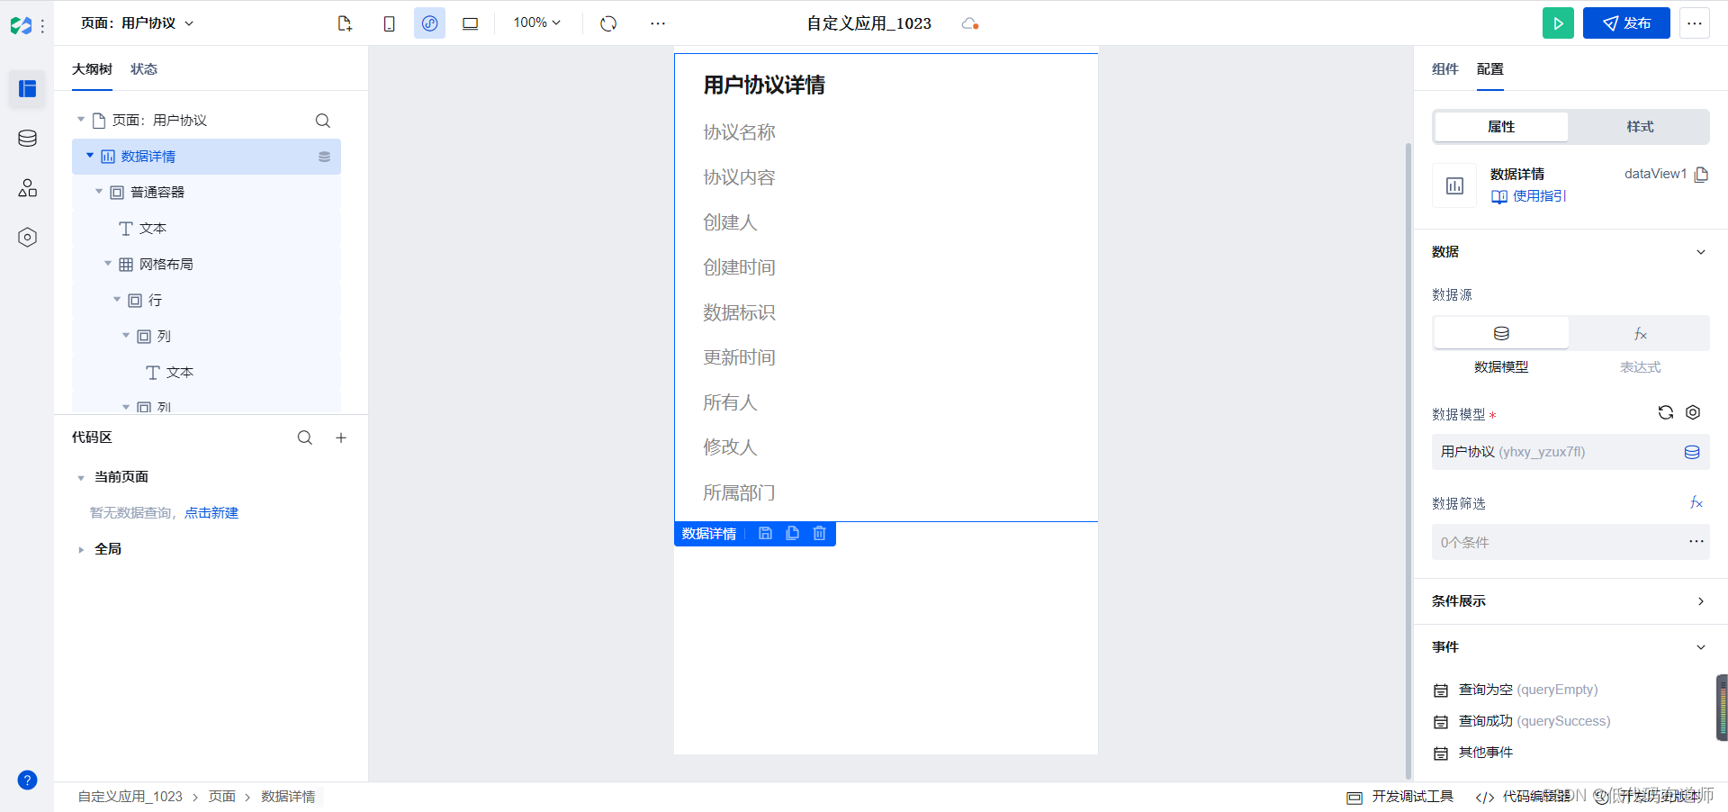Click the 发布 publish button
The width and height of the screenshot is (1728, 812).
[x=1626, y=23]
